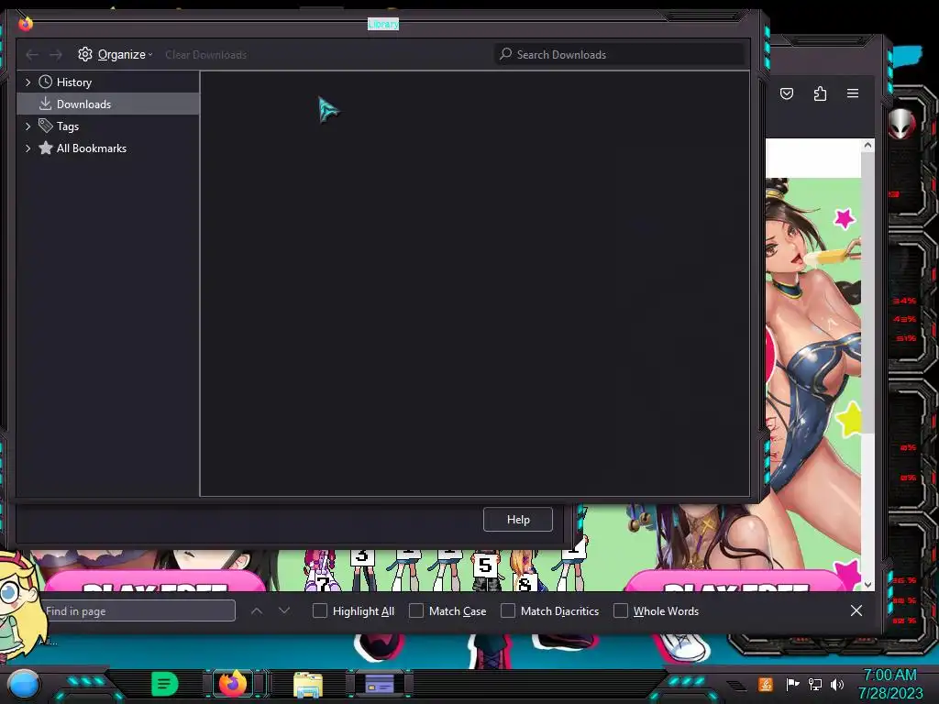Image resolution: width=939 pixels, height=704 pixels.
Task: Click the Library back arrow
Action: click(32, 55)
